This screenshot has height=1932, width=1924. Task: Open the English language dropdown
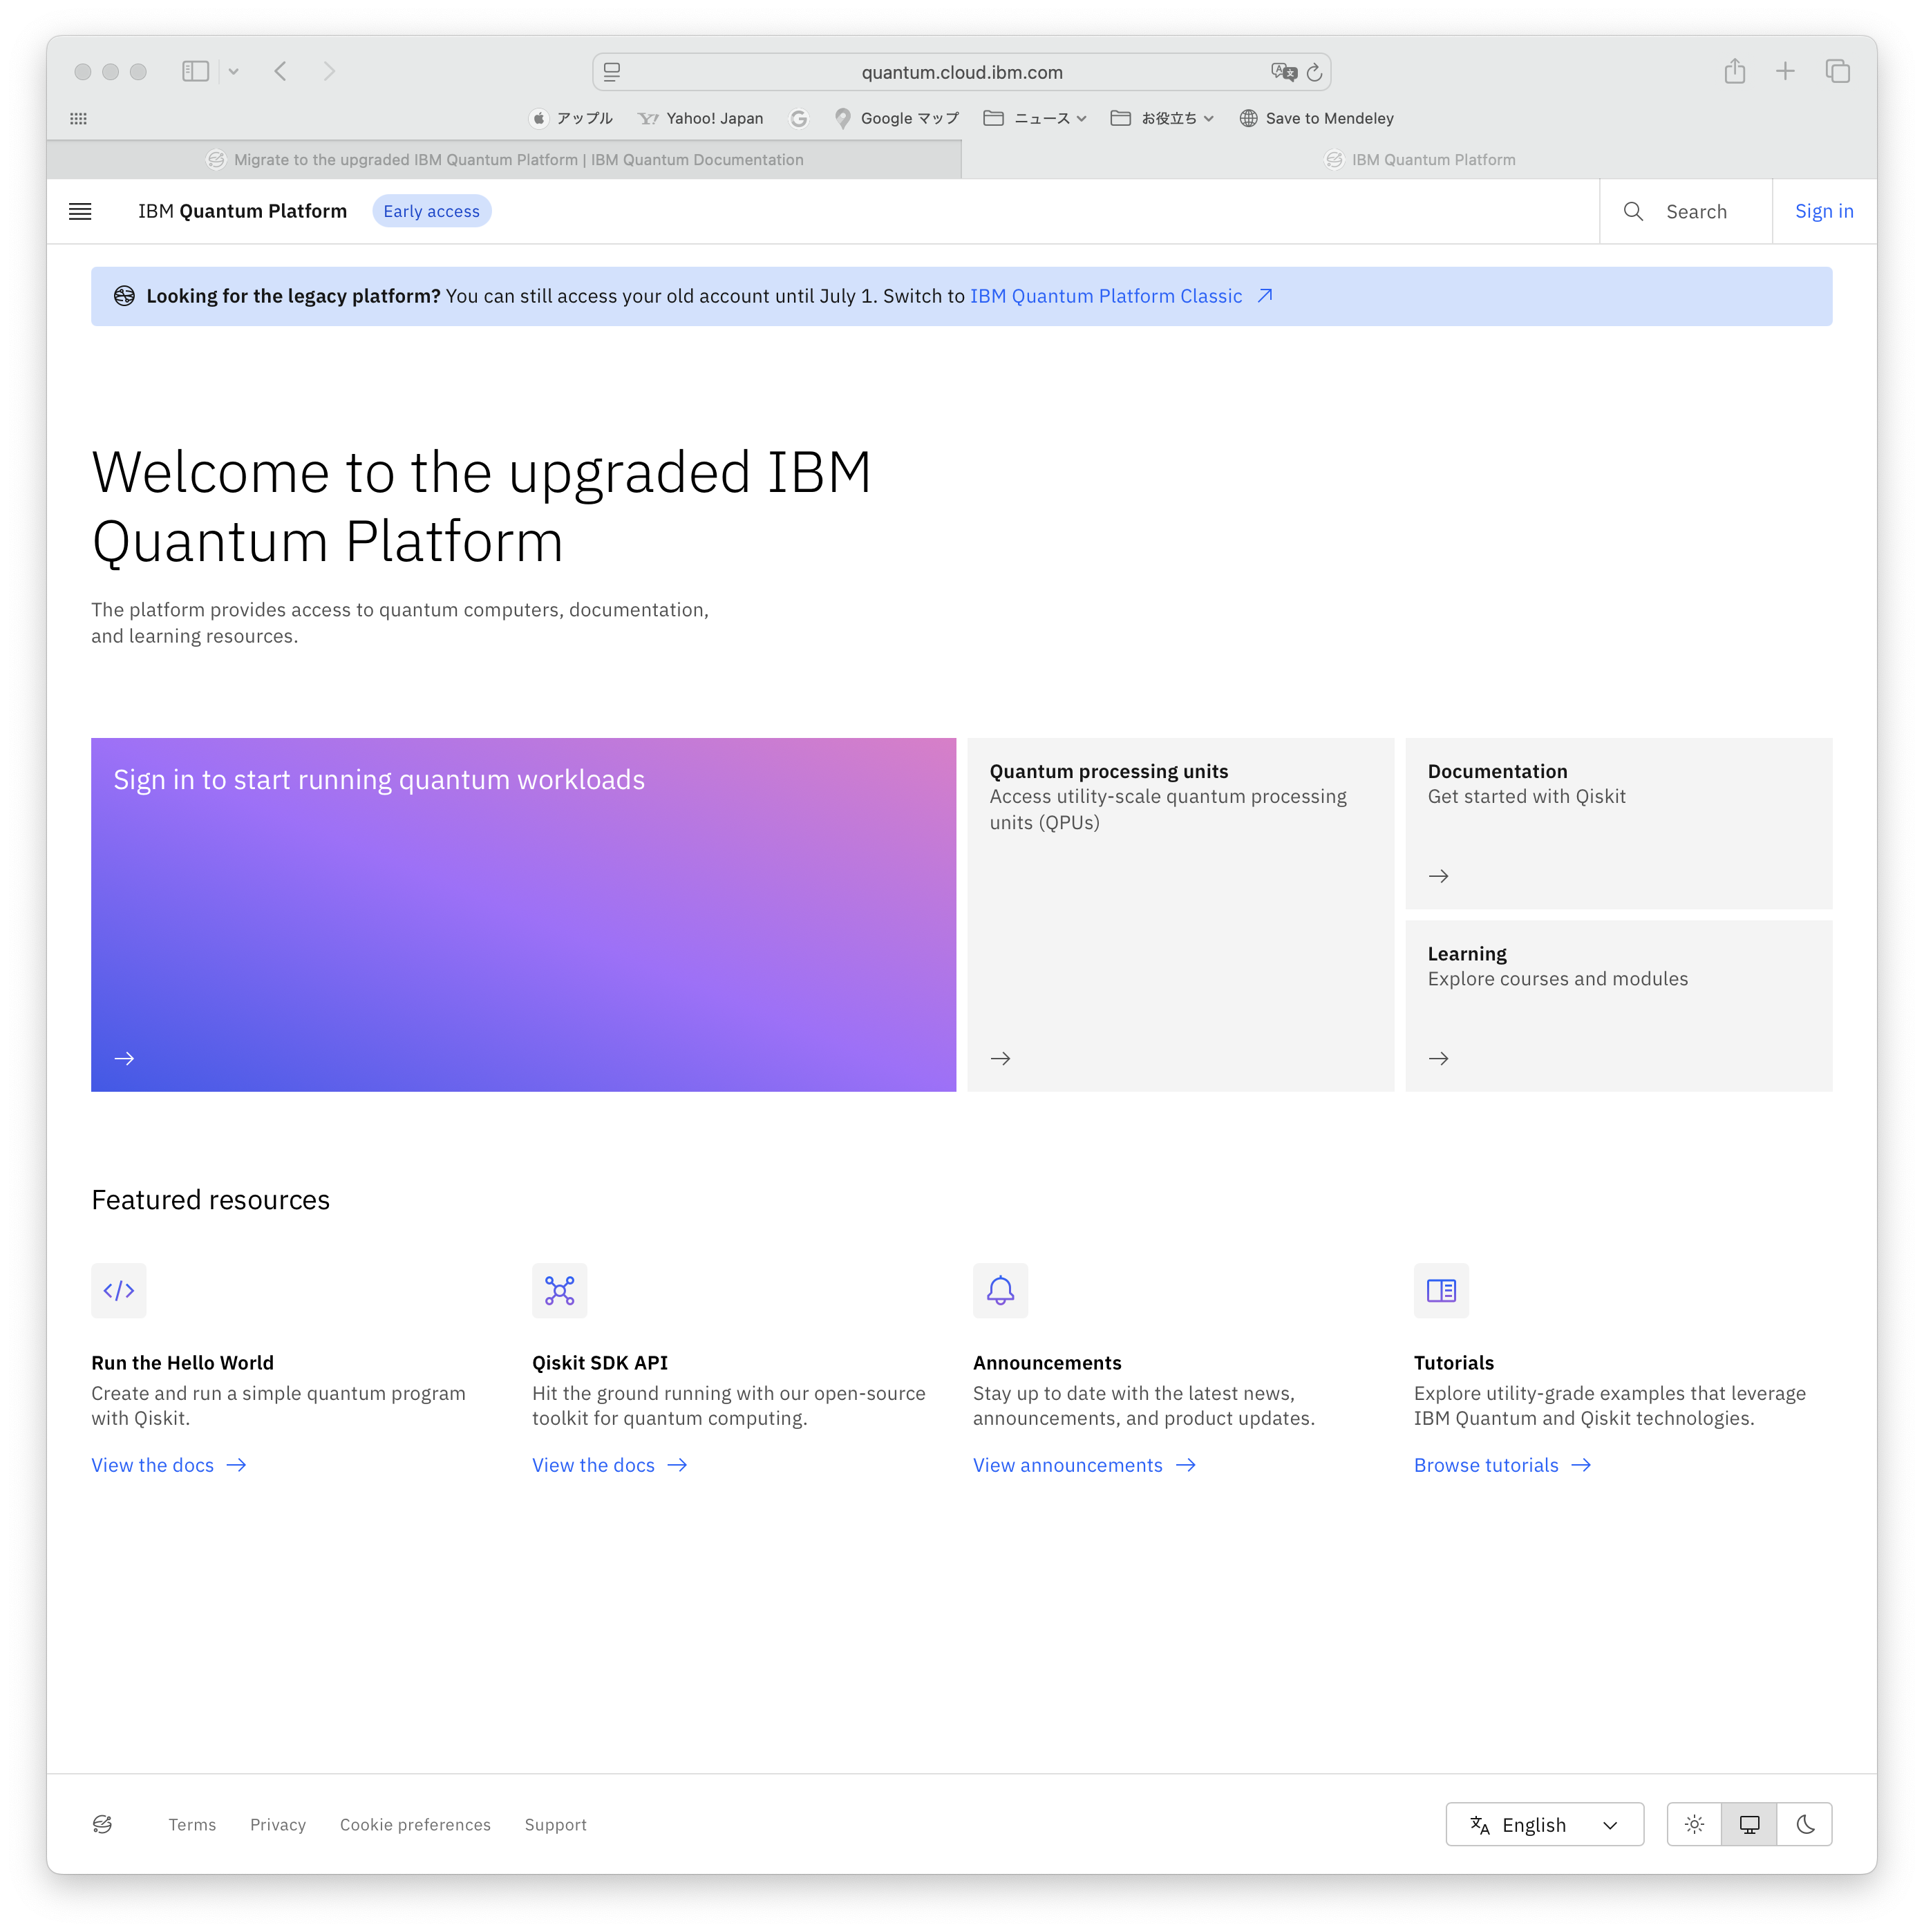[x=1544, y=1824]
